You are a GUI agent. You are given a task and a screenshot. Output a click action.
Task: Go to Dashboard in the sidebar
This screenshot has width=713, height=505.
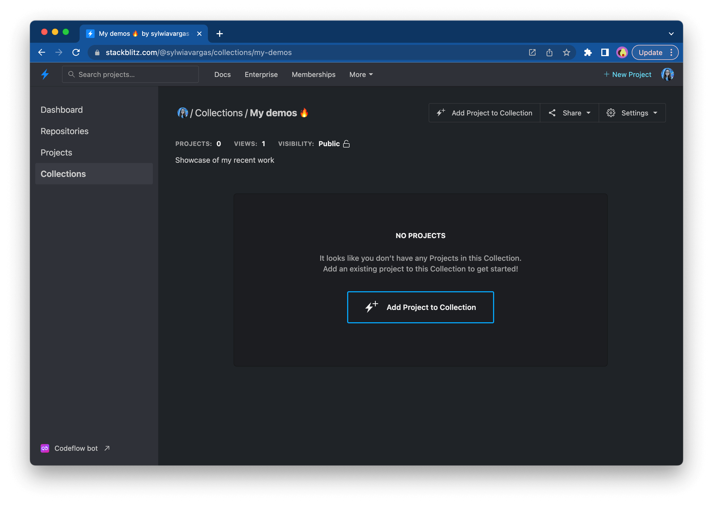(61, 110)
